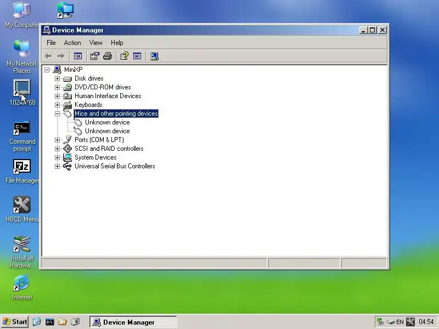This screenshot has width=439, height=329.
Task: Click the folder quick launch icon
Action: [x=62, y=322]
